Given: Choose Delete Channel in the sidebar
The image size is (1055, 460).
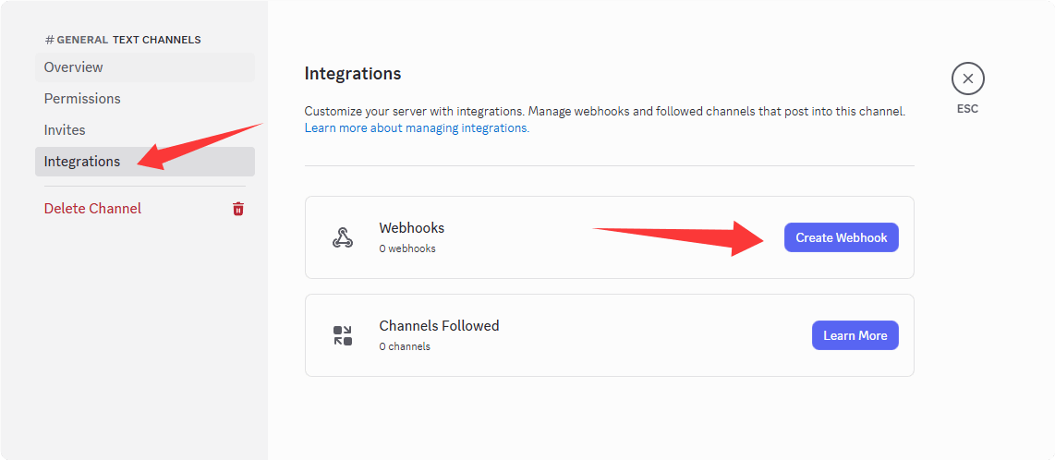Looking at the screenshot, I should tap(92, 209).
